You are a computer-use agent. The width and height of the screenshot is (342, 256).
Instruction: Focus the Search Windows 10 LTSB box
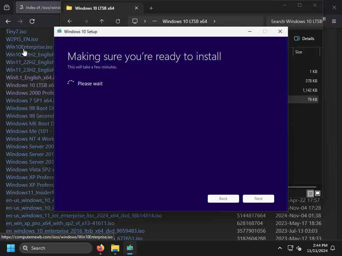click(x=295, y=21)
